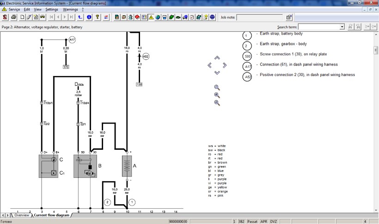This screenshot has width=379, height=224.
Task: Click the 130 reference box on the diagram
Action: [140, 84]
